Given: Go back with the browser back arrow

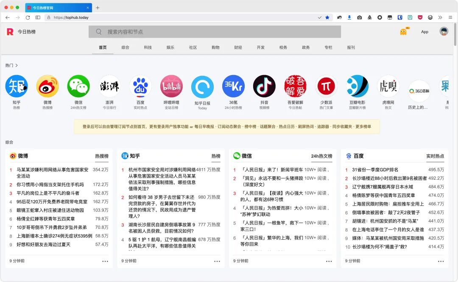Looking at the screenshot, I should (8, 17).
